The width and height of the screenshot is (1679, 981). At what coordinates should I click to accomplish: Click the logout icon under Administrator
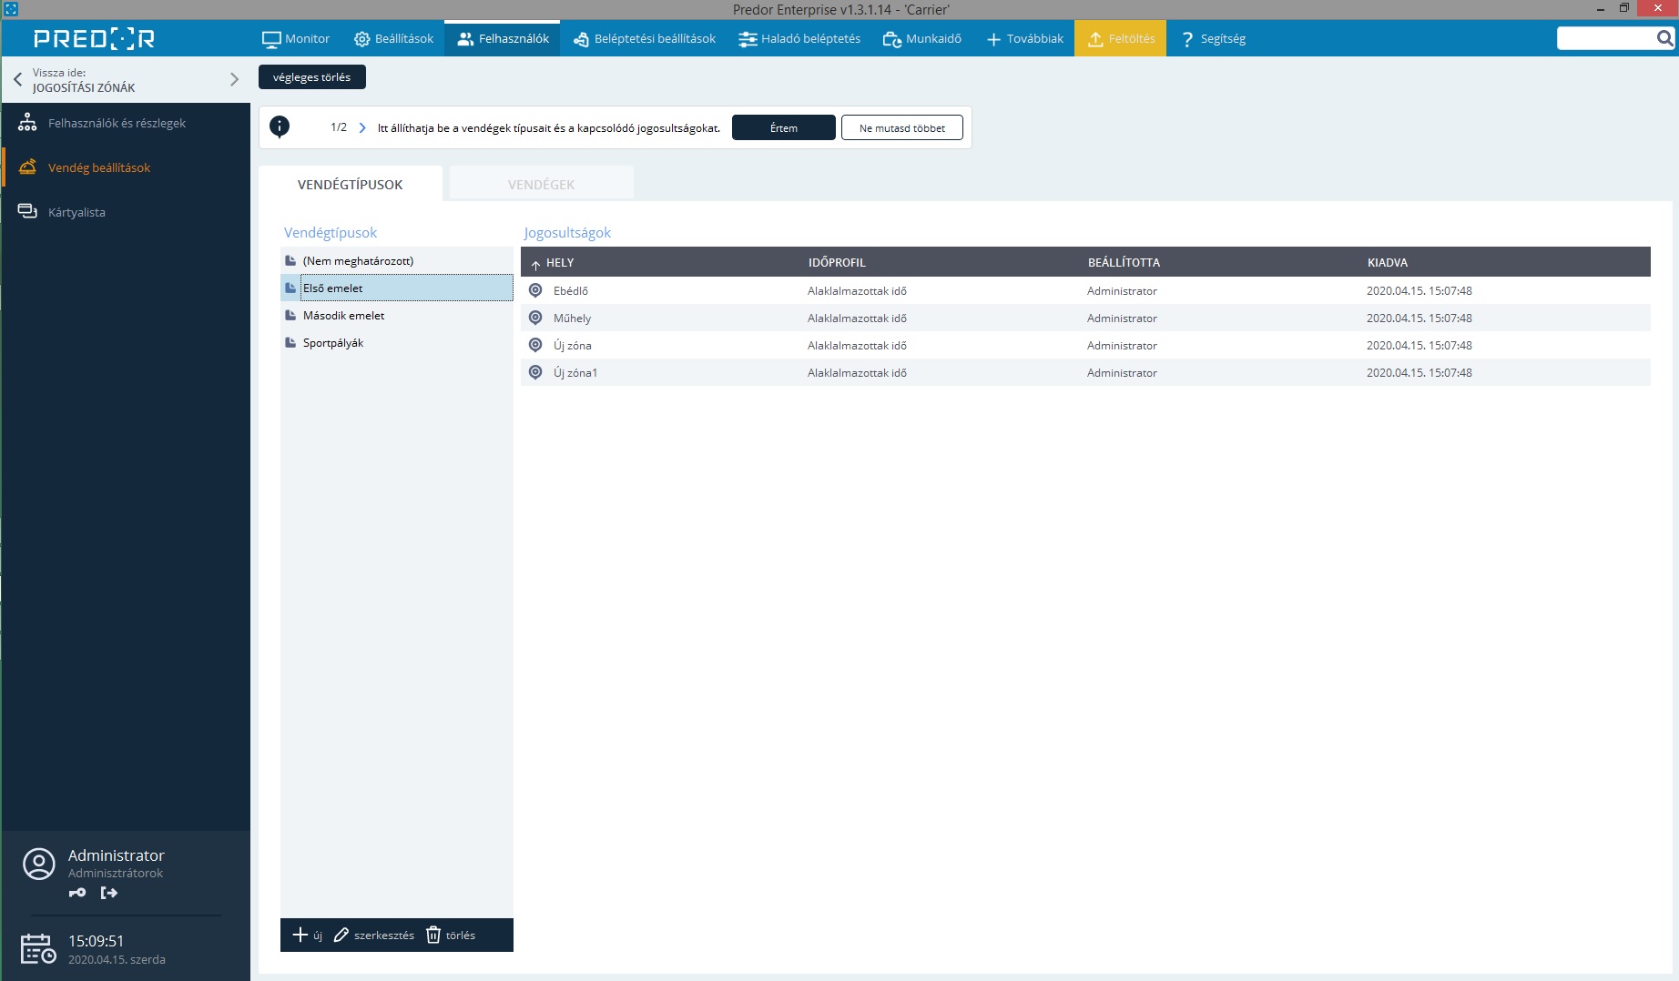pos(109,893)
